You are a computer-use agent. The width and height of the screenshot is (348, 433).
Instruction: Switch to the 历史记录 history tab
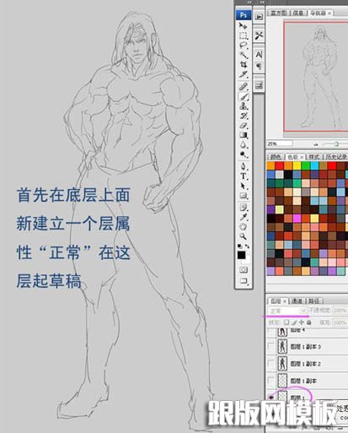(336, 157)
